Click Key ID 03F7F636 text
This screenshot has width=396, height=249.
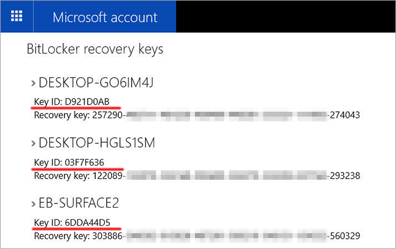(69, 162)
